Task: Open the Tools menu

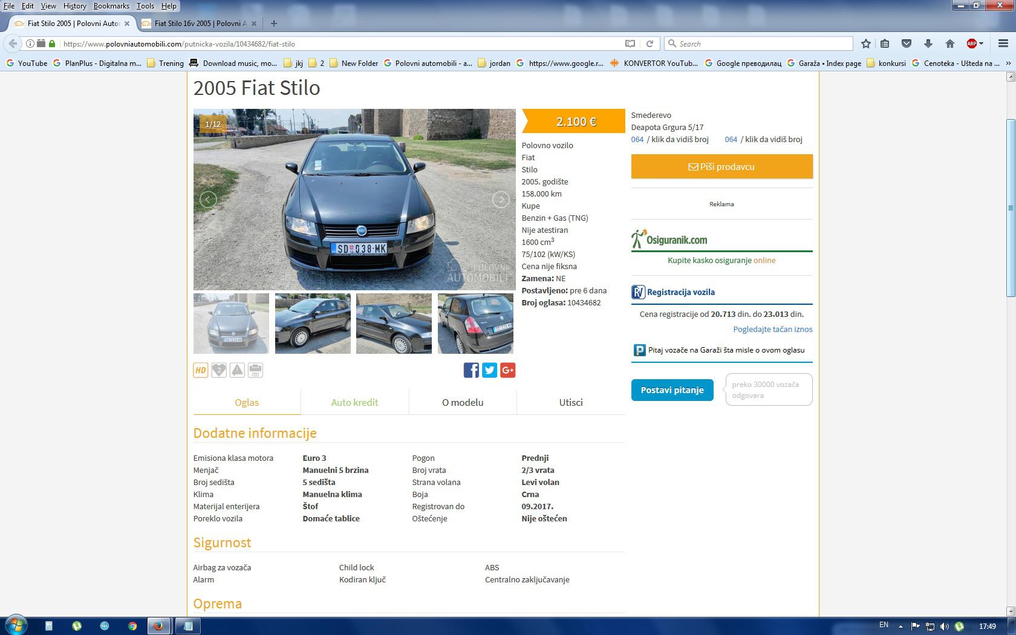Action: click(145, 5)
